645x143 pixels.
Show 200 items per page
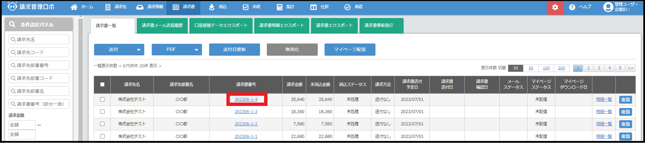[x=561, y=68]
